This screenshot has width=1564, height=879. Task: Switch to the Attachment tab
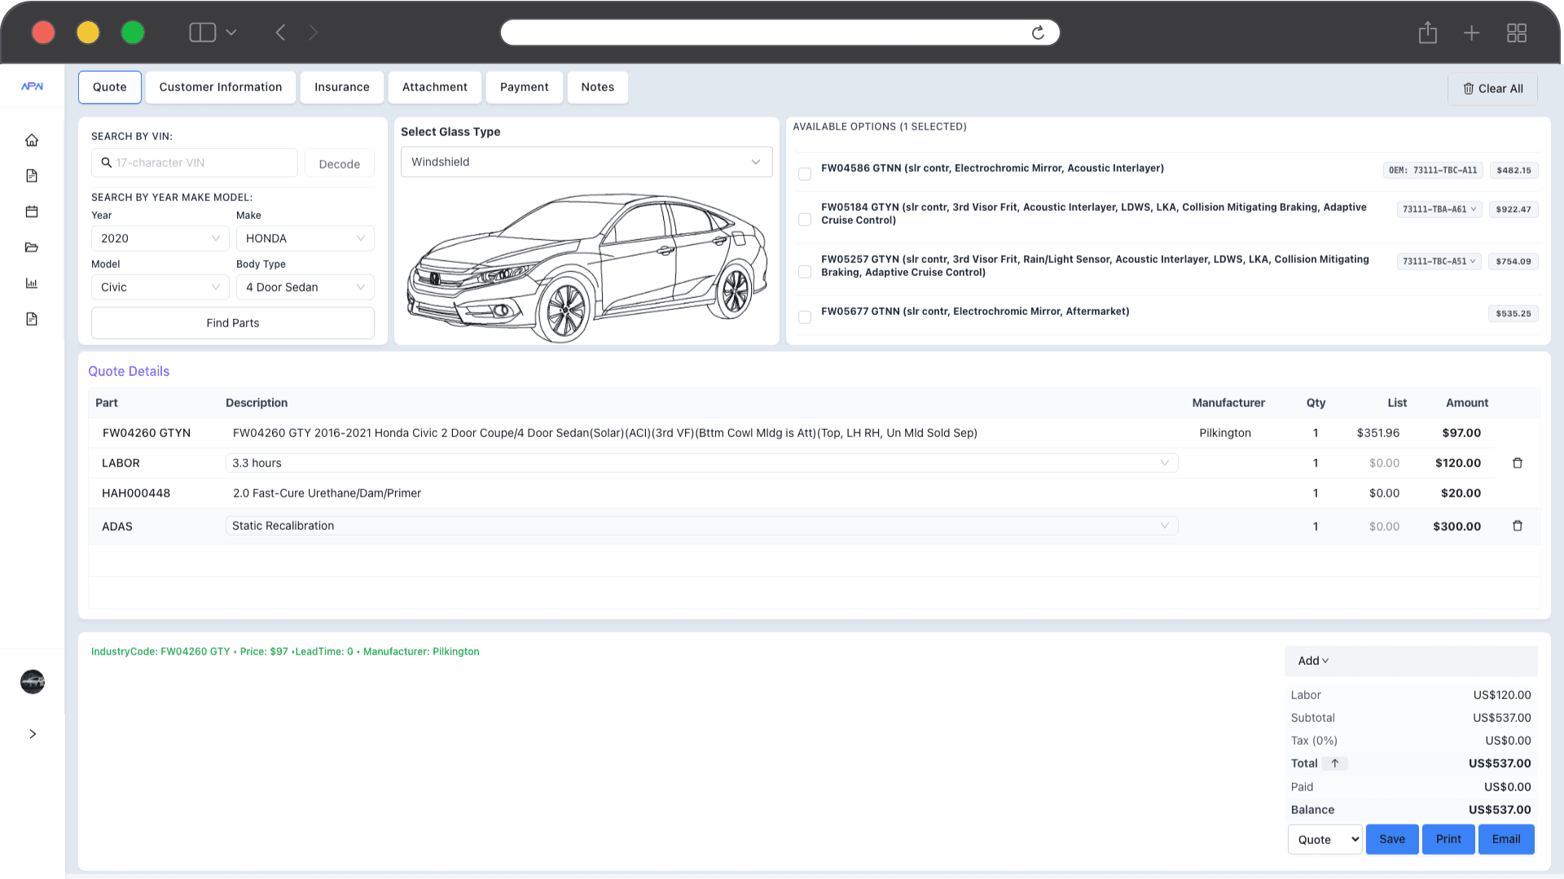[x=435, y=87]
